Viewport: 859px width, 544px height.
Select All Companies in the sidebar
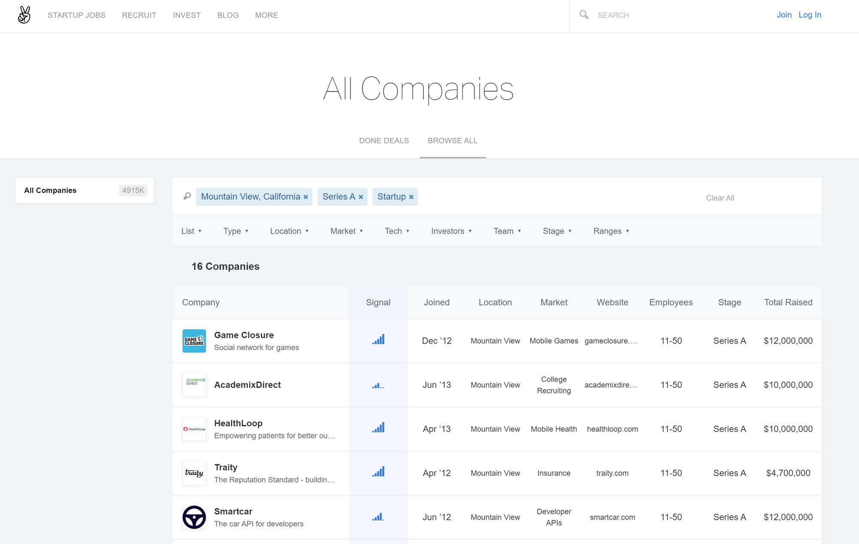pyautogui.click(x=84, y=190)
